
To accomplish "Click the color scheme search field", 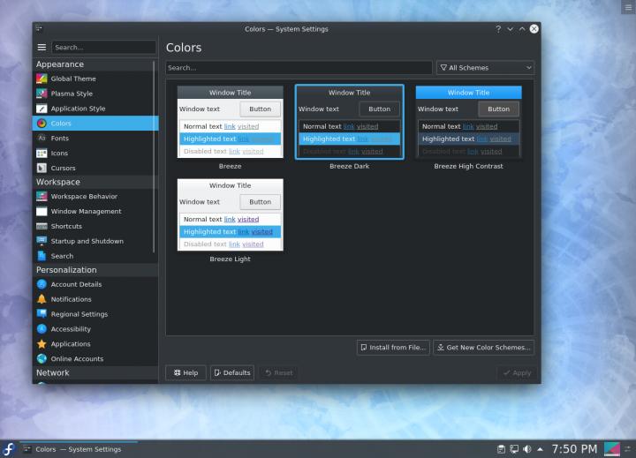I will point(299,67).
